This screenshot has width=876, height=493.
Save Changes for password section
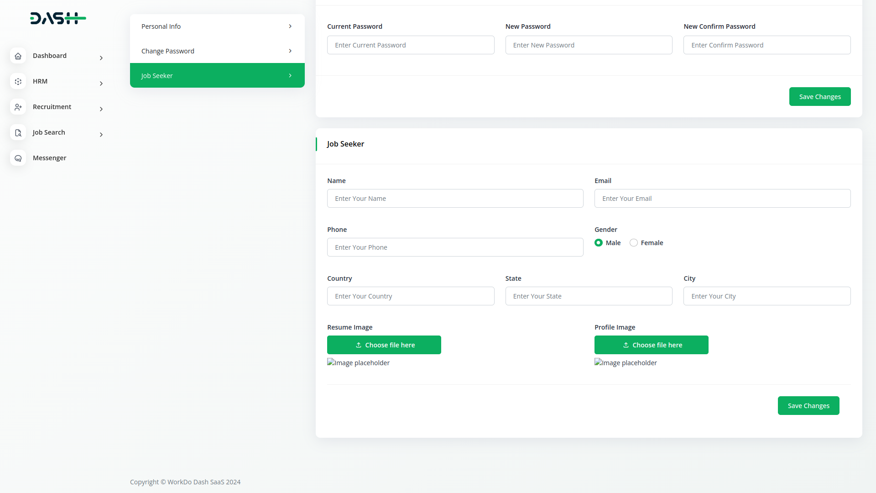click(819, 97)
